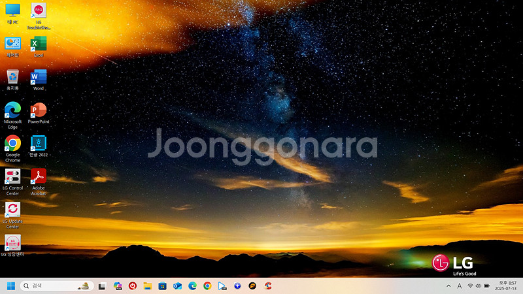523x294 pixels.
Task: Open the Windows Start menu
Action: point(11,286)
